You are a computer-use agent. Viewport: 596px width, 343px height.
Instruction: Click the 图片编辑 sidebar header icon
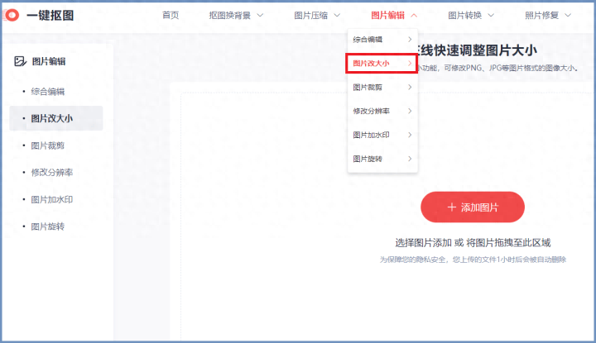tap(21, 61)
